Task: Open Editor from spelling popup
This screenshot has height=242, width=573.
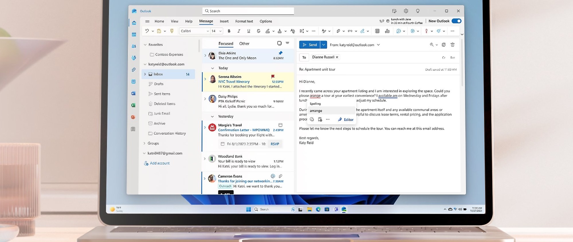Action: click(x=346, y=120)
